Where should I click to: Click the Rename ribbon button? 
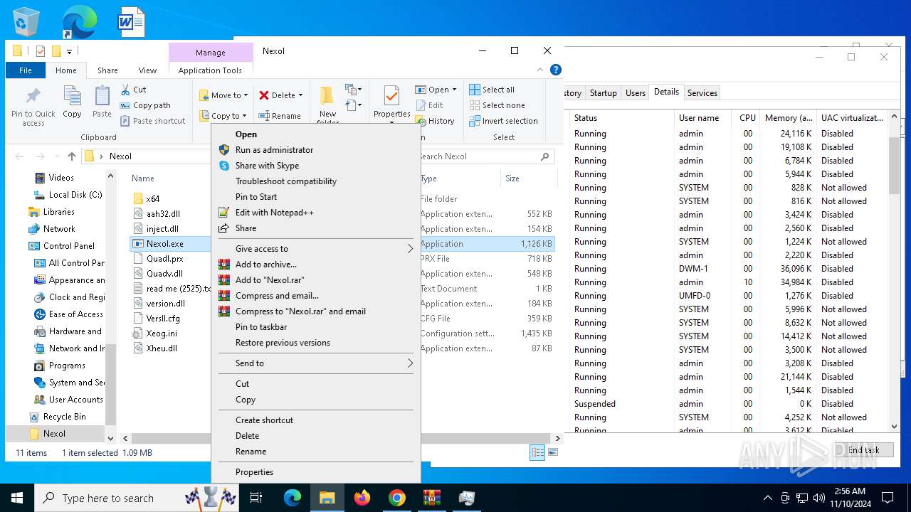tap(280, 116)
